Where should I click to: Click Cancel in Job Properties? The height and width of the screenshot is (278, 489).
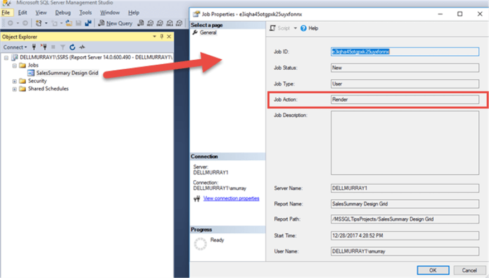coord(469,270)
